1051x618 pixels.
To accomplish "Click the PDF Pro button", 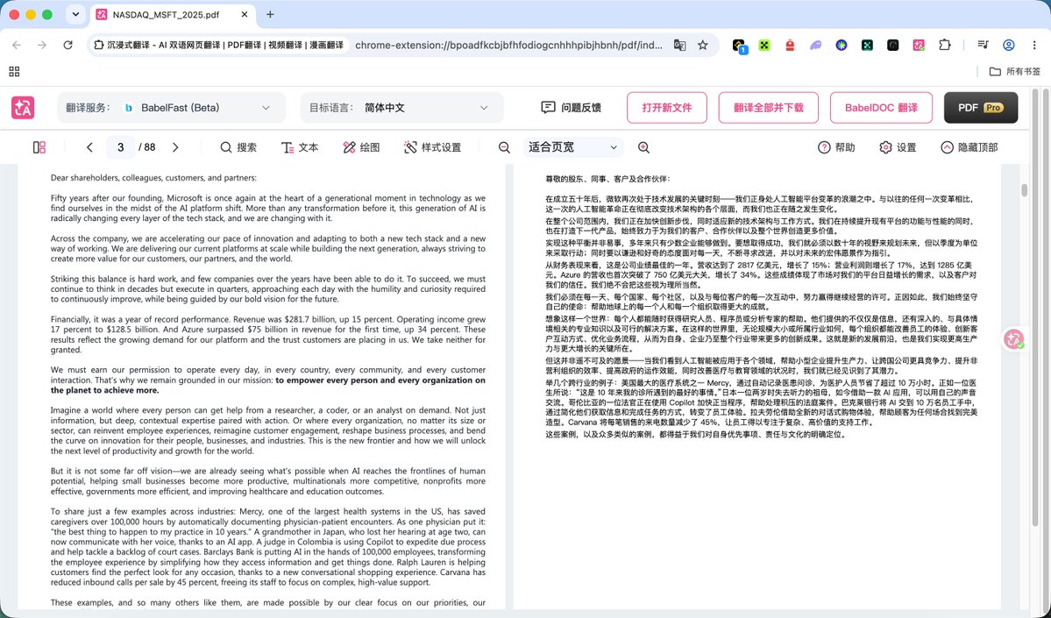I will (x=981, y=108).
